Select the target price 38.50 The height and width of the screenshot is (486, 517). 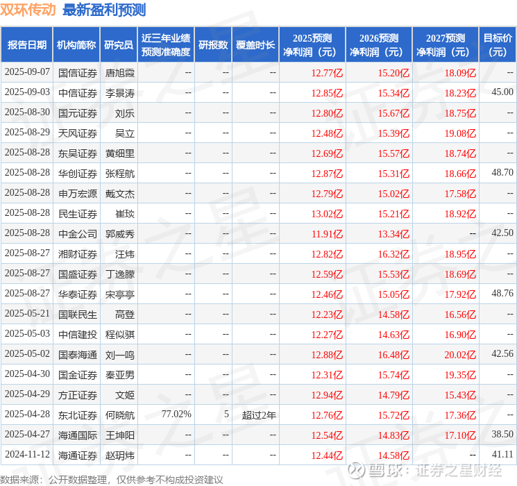tap(502, 434)
